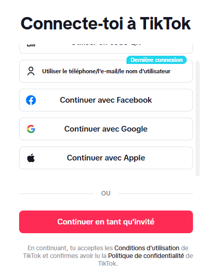Click the trailing TikTok word in footer
The image size is (210, 275).
coord(108,264)
